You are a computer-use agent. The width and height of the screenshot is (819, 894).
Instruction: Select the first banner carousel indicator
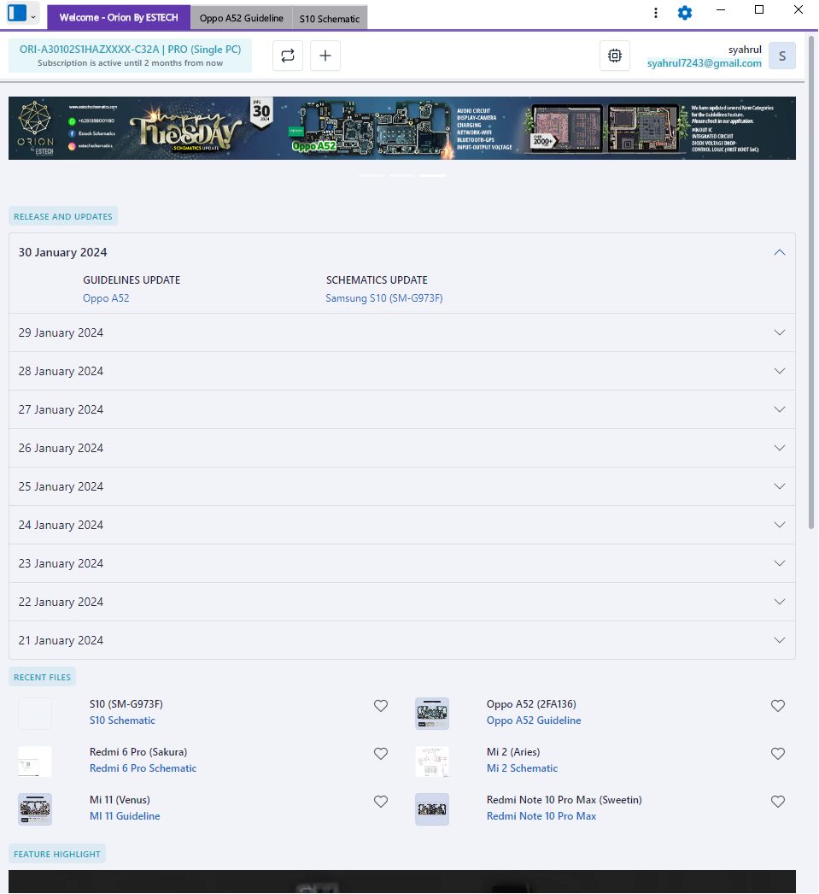click(x=371, y=175)
